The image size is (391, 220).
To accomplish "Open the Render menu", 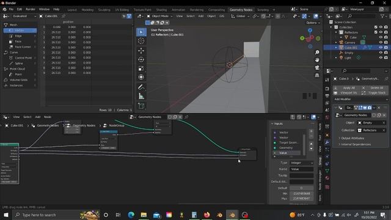I will [31, 9].
